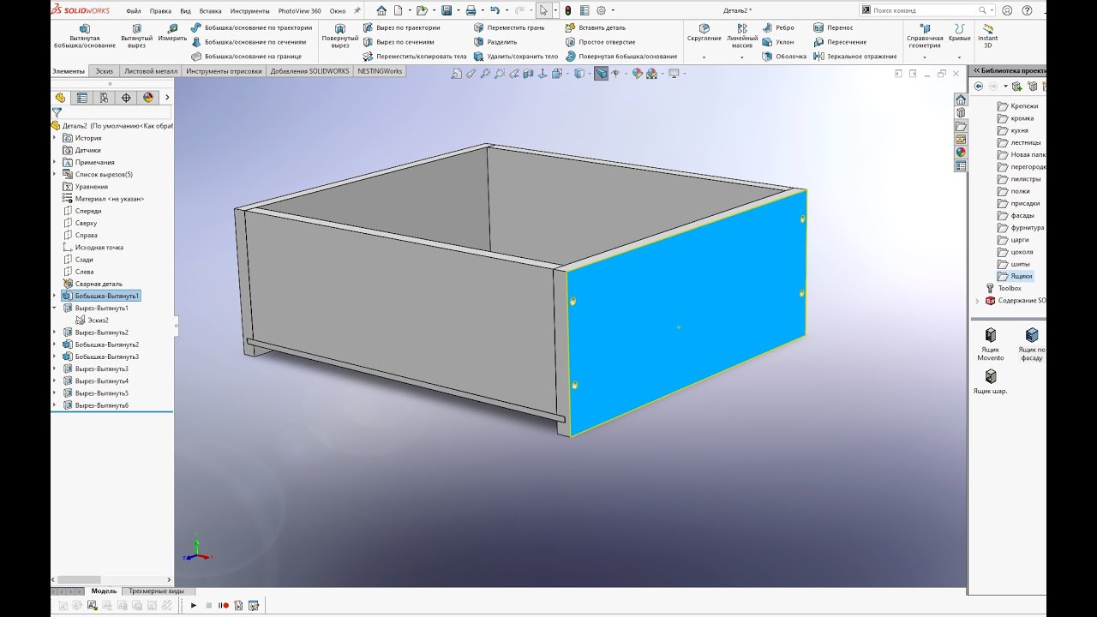The height and width of the screenshot is (617, 1097).
Task: Open the ConfigurationManager panel tab
Action: click(x=104, y=98)
